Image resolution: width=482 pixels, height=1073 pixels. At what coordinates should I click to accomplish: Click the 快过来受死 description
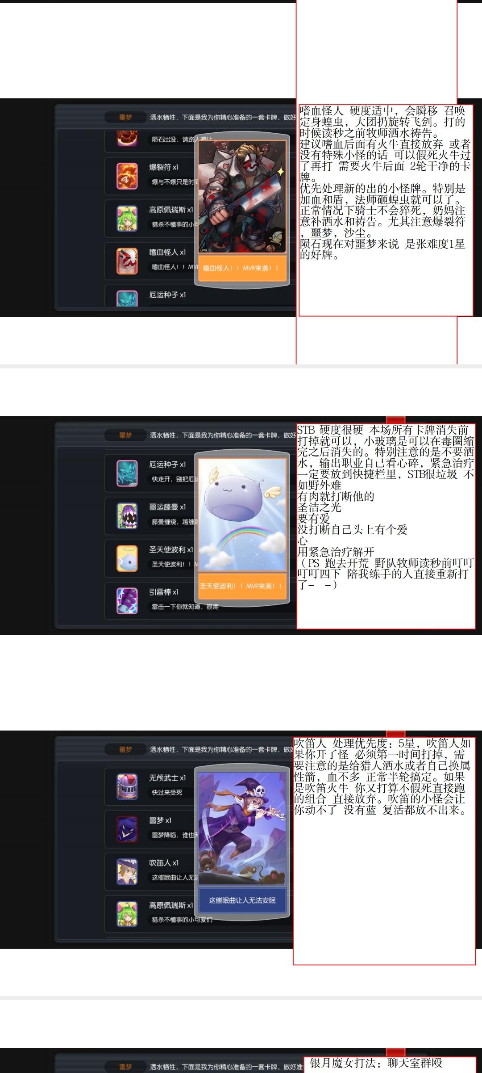167,793
